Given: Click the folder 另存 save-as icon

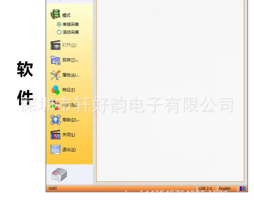Looking at the screenshot, I should 56,60.
